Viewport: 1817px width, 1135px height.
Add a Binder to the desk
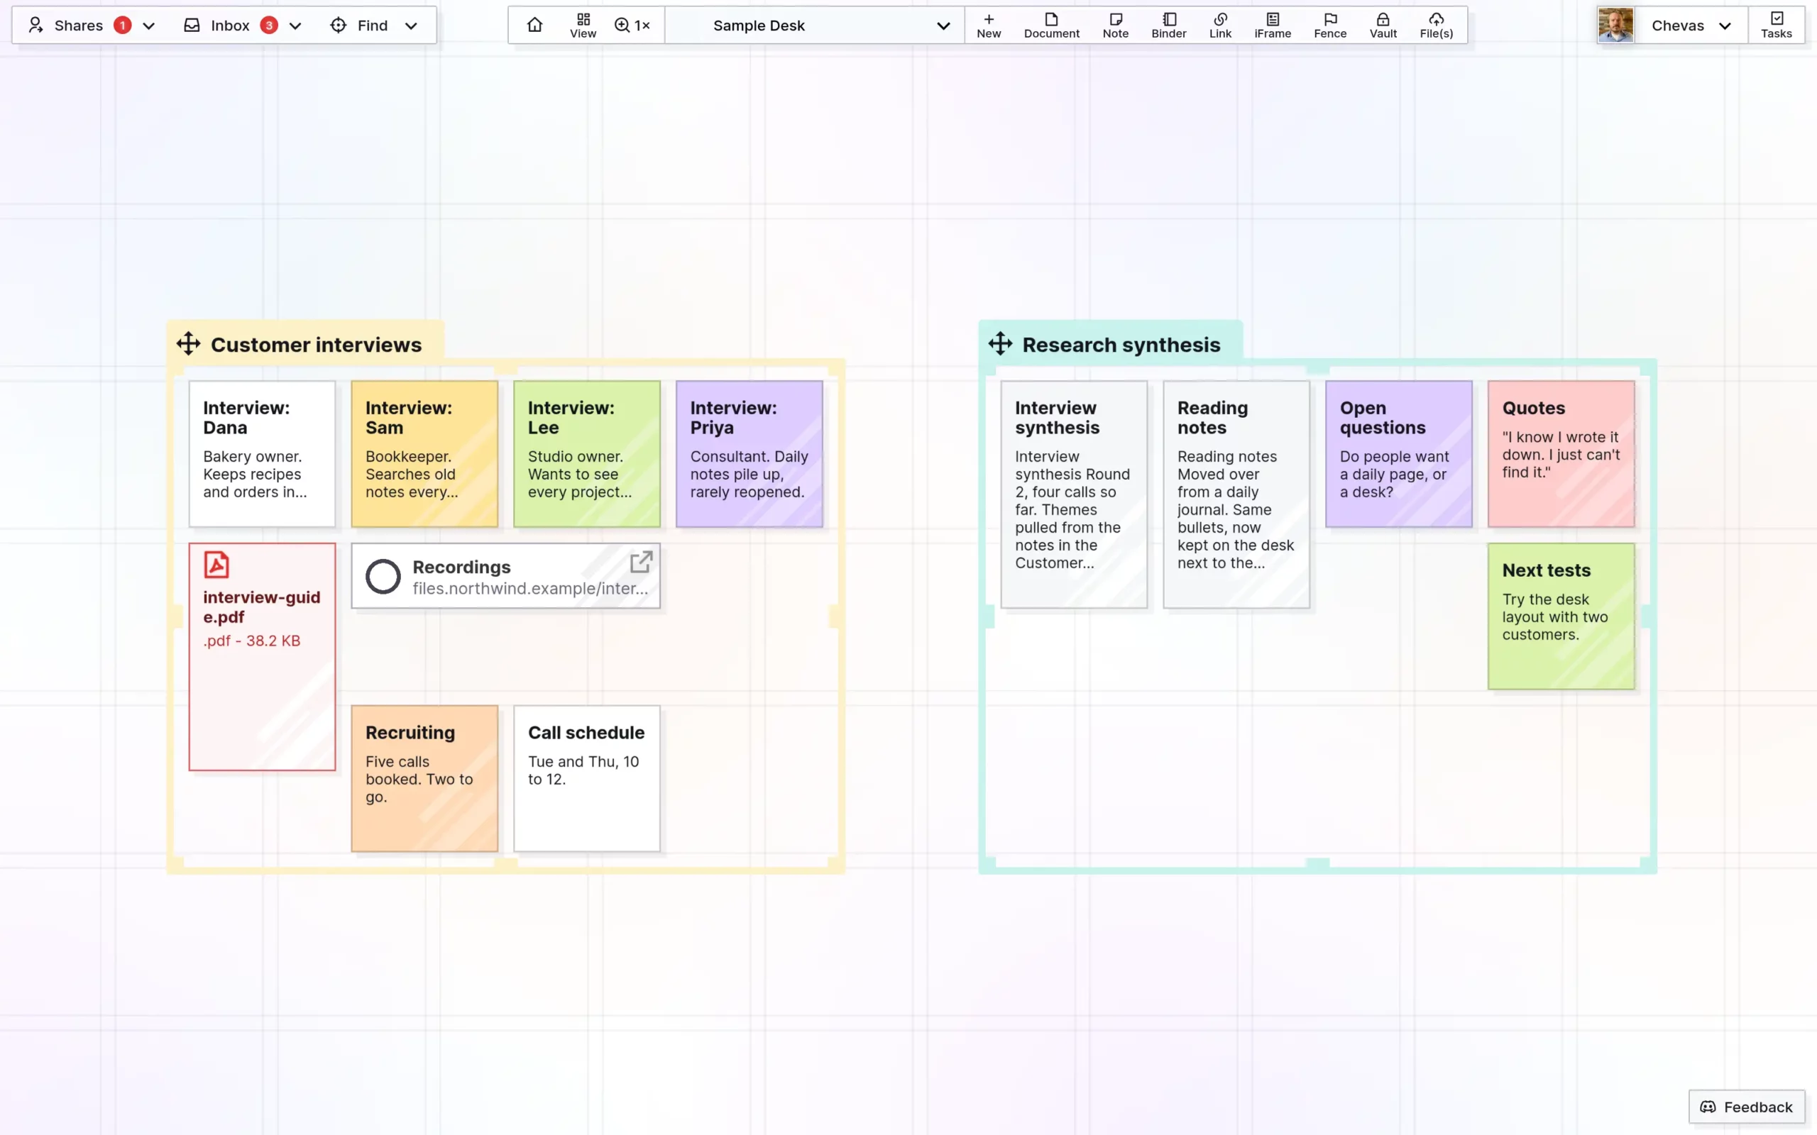pyautogui.click(x=1168, y=25)
